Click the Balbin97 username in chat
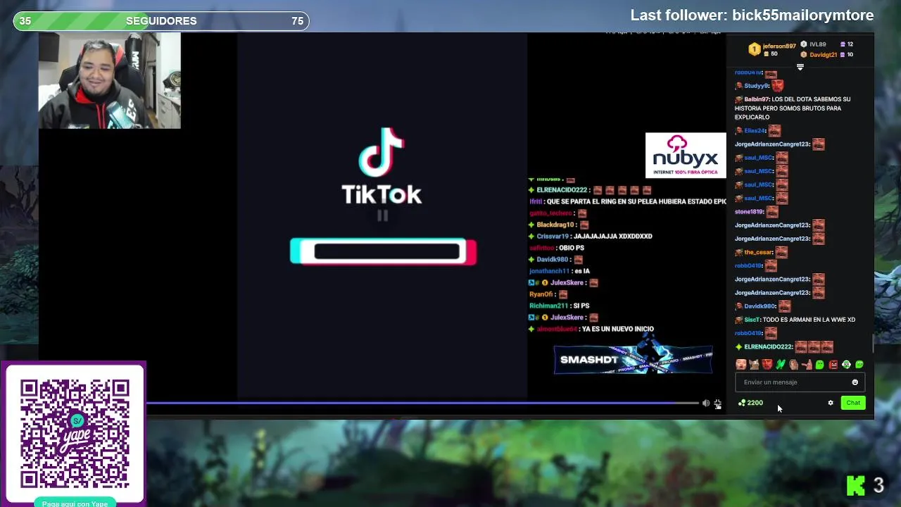Viewport: 901px width, 507px height. [757, 99]
